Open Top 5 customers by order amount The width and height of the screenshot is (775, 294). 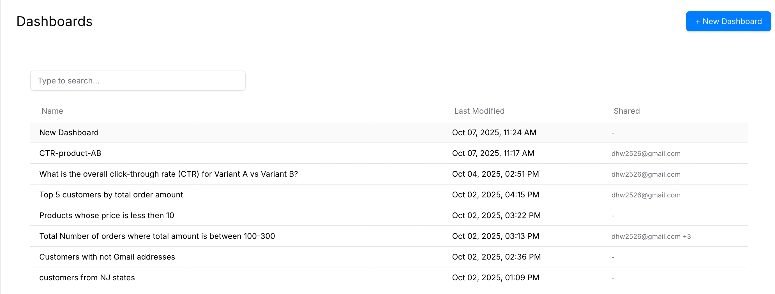pyautogui.click(x=111, y=195)
